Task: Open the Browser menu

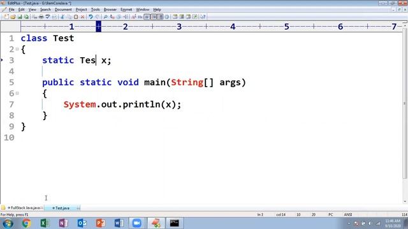Action: tap(110, 10)
